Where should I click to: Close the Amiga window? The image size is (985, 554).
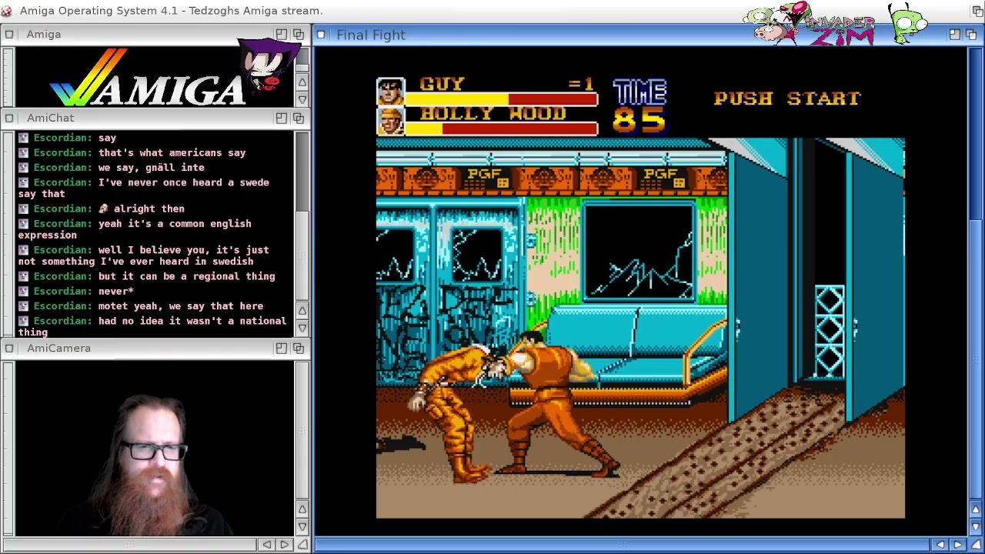tap(8, 35)
